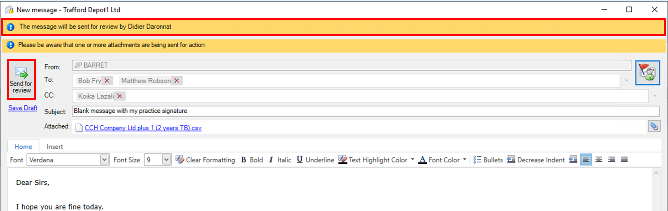Click the review info icon in top banner

point(11,27)
